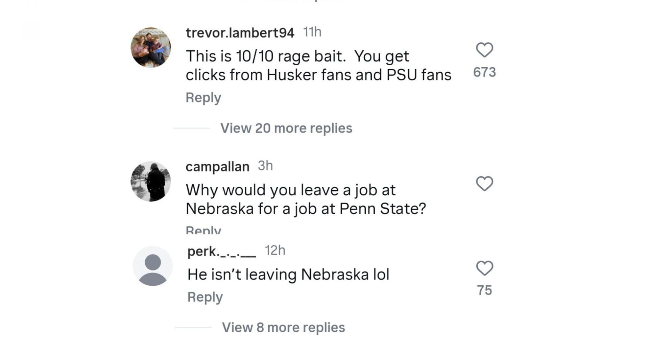Visit the campallan username link

(x=217, y=167)
